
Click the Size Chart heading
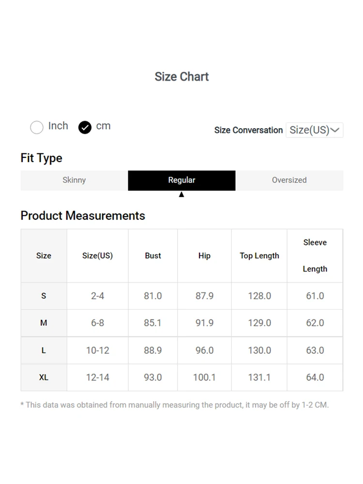(x=181, y=76)
